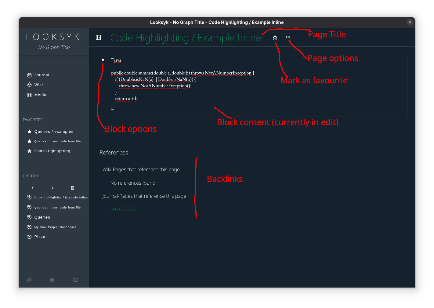Open favorite Code Highlighting page
This screenshot has height=308, width=434.
point(52,151)
